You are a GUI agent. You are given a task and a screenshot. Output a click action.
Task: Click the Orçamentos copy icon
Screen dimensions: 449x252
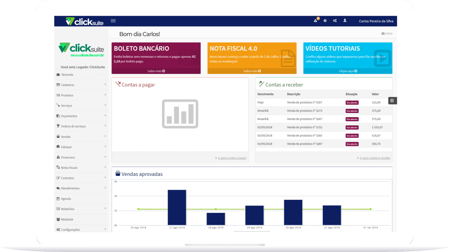58,116
